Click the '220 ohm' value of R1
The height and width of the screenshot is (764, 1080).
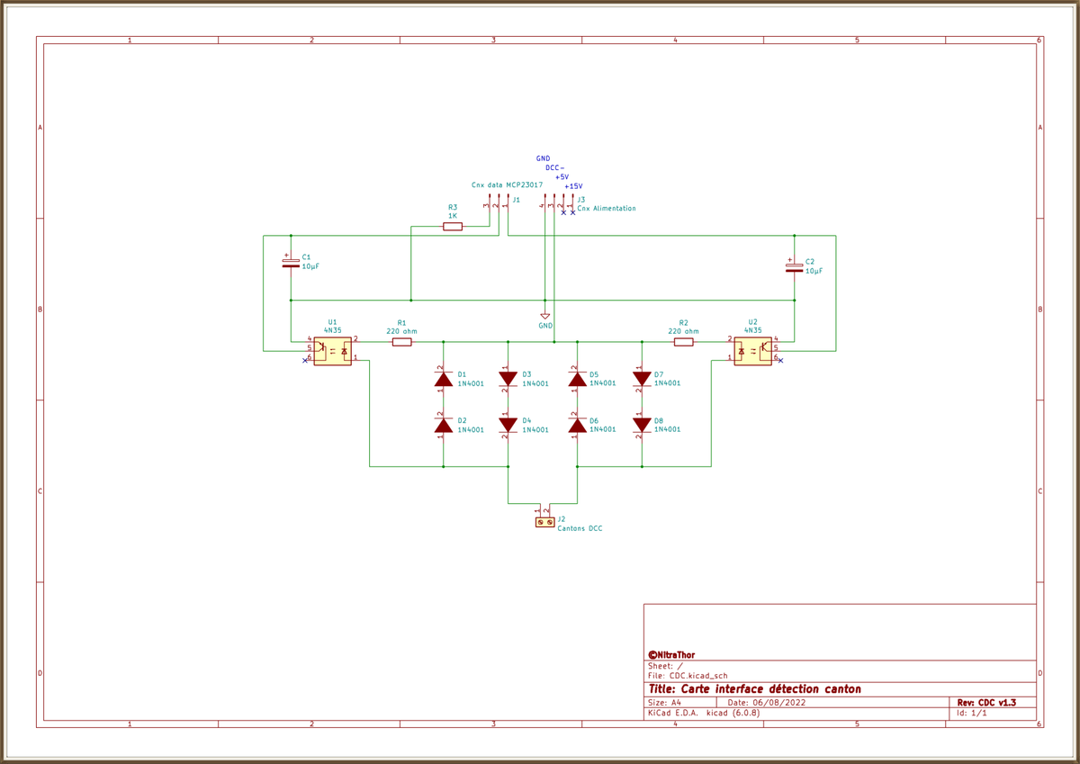(401, 331)
